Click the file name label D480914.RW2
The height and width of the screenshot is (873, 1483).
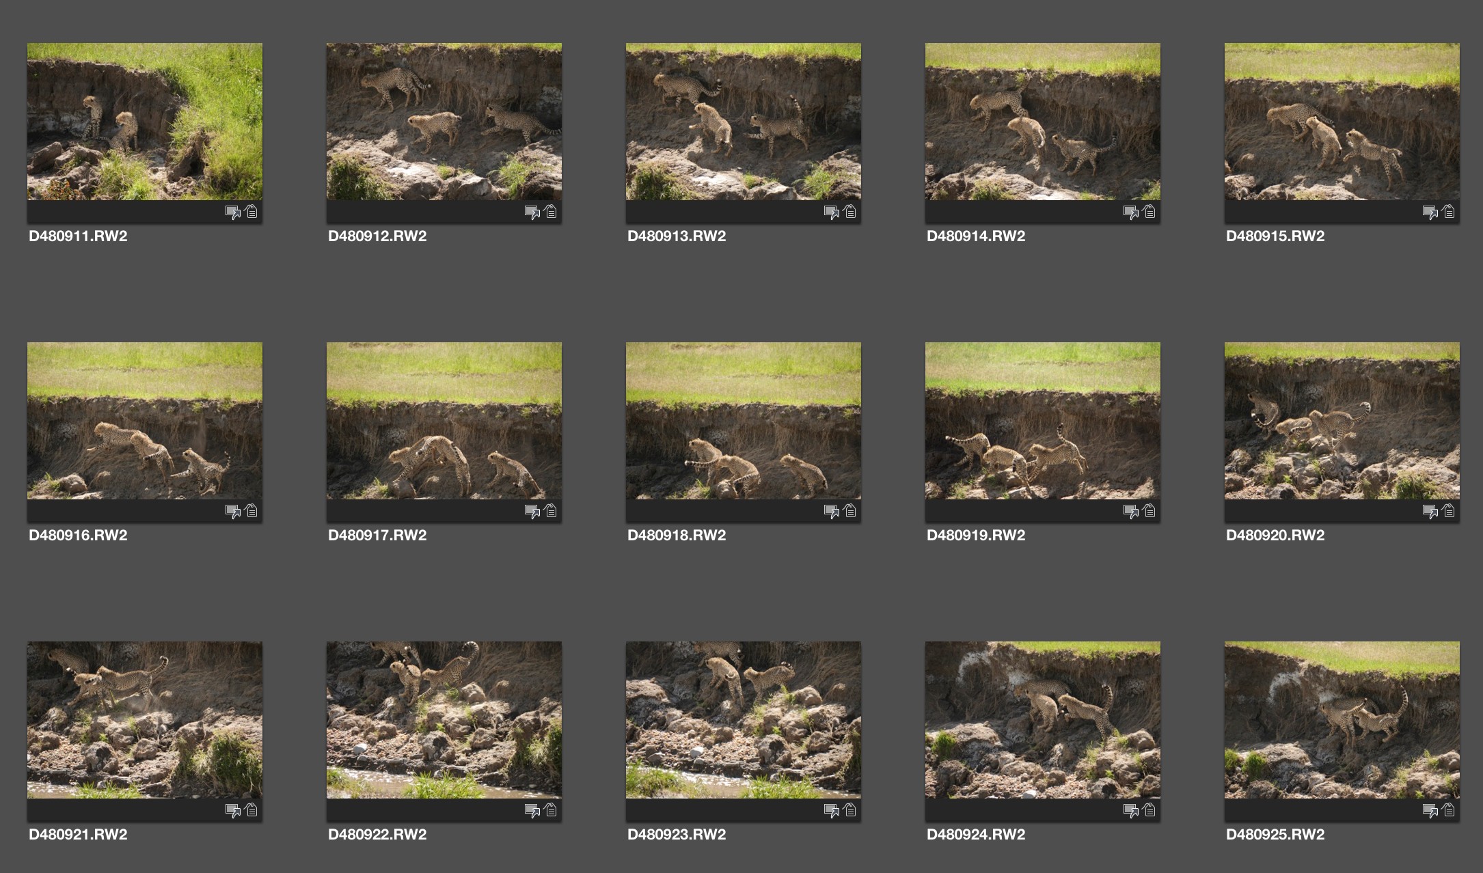(976, 236)
